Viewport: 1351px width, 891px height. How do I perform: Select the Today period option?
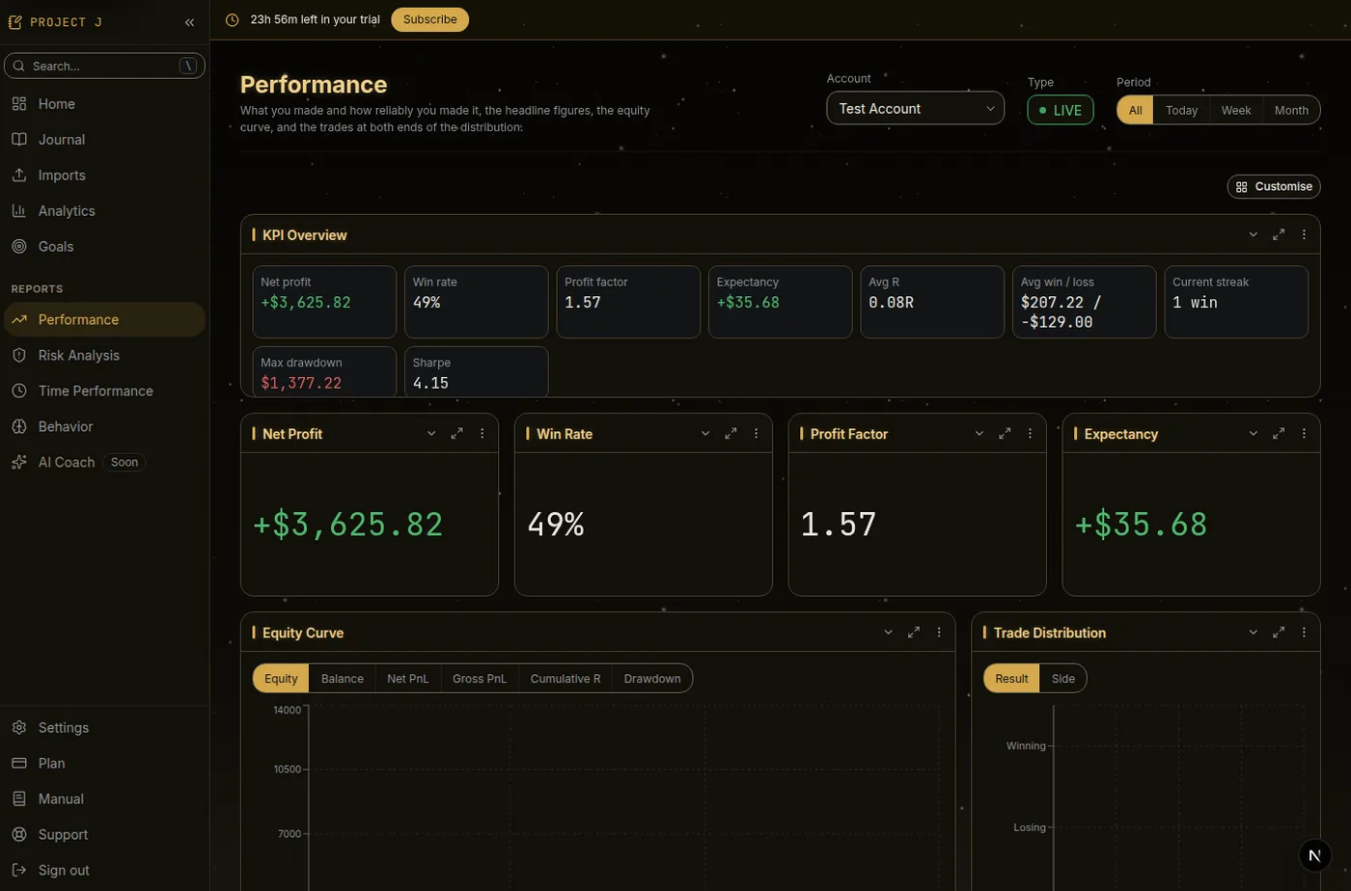point(1181,110)
